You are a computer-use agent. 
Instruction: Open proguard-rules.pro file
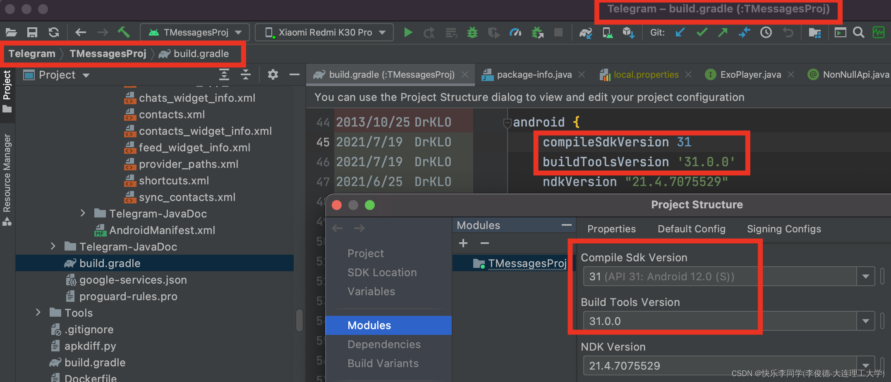128,296
